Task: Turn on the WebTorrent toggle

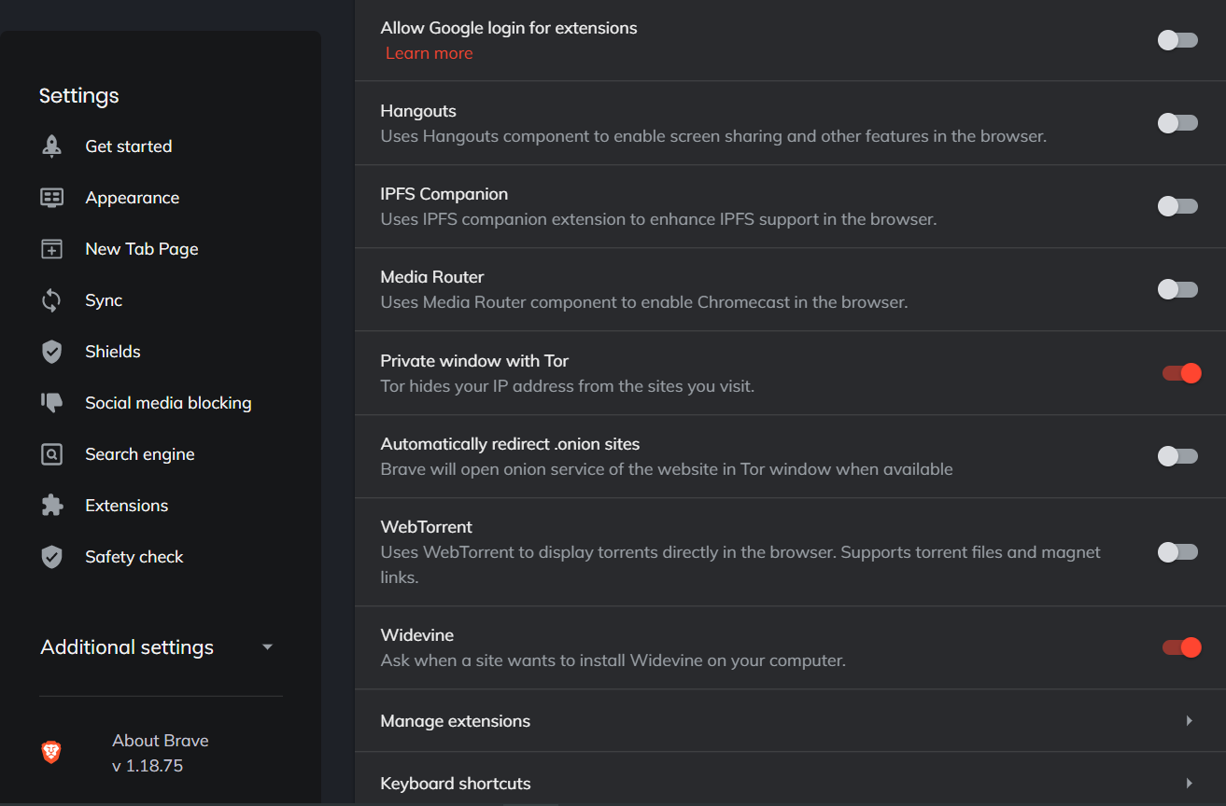Action: 1177,552
